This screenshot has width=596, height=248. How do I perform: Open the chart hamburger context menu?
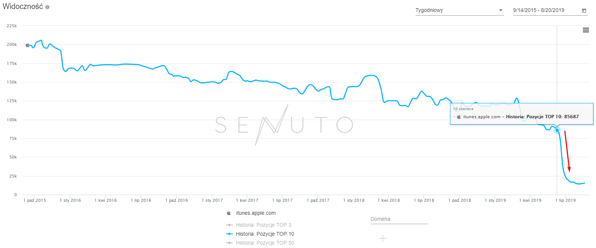[x=586, y=30]
